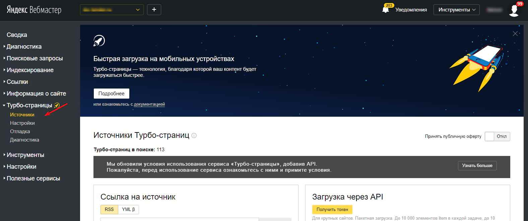Click the plus add-site button
The image size is (528, 221).
154,9
